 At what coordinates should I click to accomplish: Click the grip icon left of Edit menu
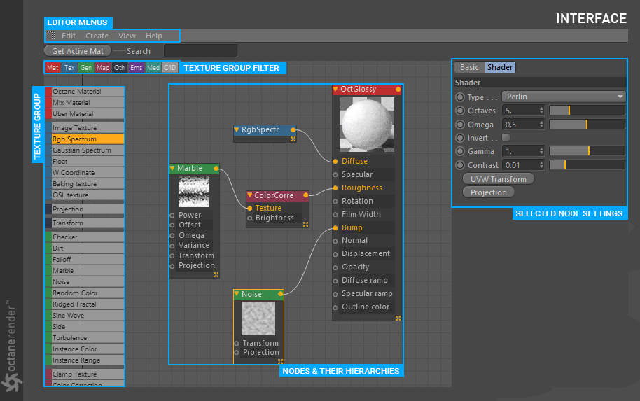pyautogui.click(x=51, y=36)
